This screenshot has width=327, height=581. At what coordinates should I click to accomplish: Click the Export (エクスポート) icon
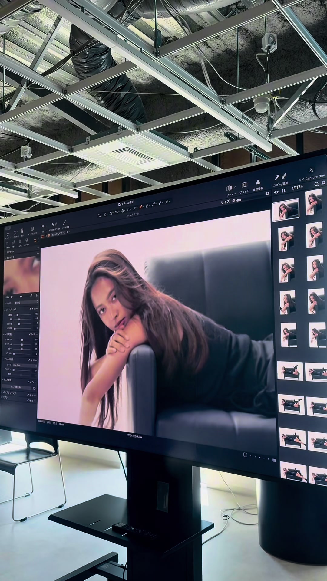[15, 232]
